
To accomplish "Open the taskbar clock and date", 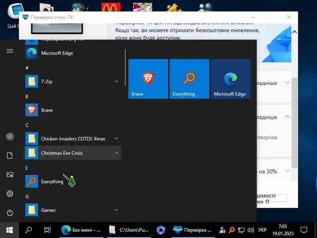I will point(283,230).
